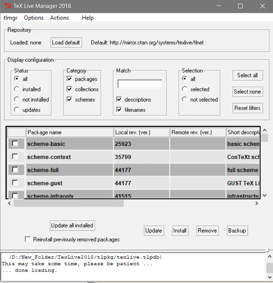The width and height of the screenshot is (273, 283).
Task: Check the scheme-full row checkbox
Action: point(15,170)
